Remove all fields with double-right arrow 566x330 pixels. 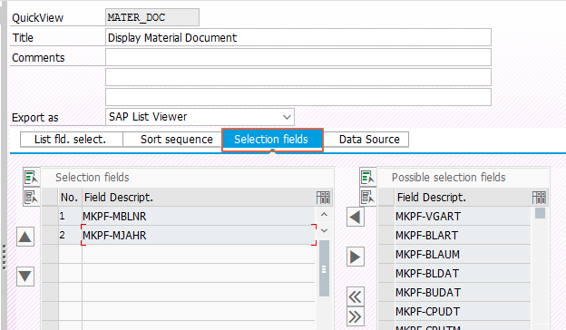tap(356, 316)
